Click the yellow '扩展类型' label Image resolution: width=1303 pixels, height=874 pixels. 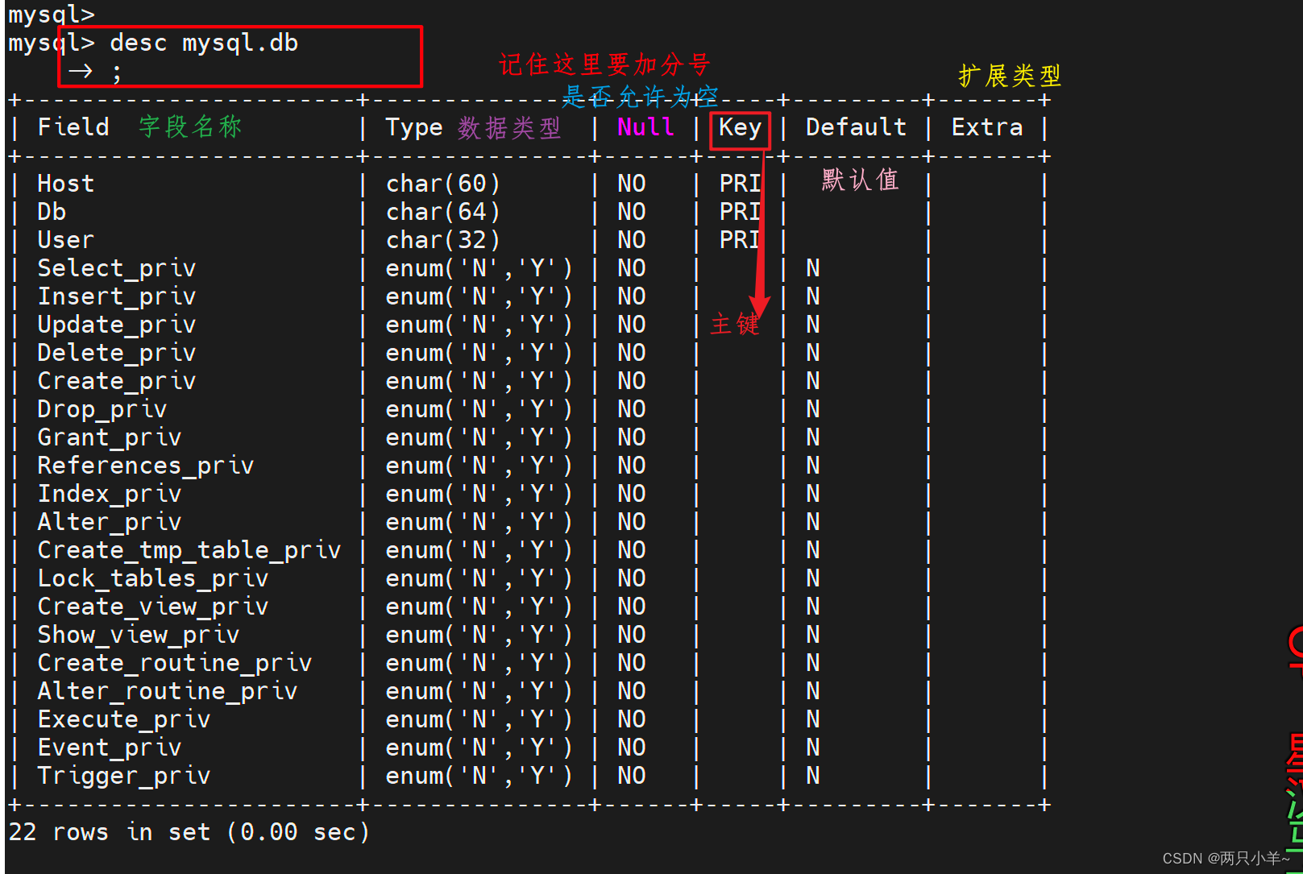click(x=1010, y=76)
